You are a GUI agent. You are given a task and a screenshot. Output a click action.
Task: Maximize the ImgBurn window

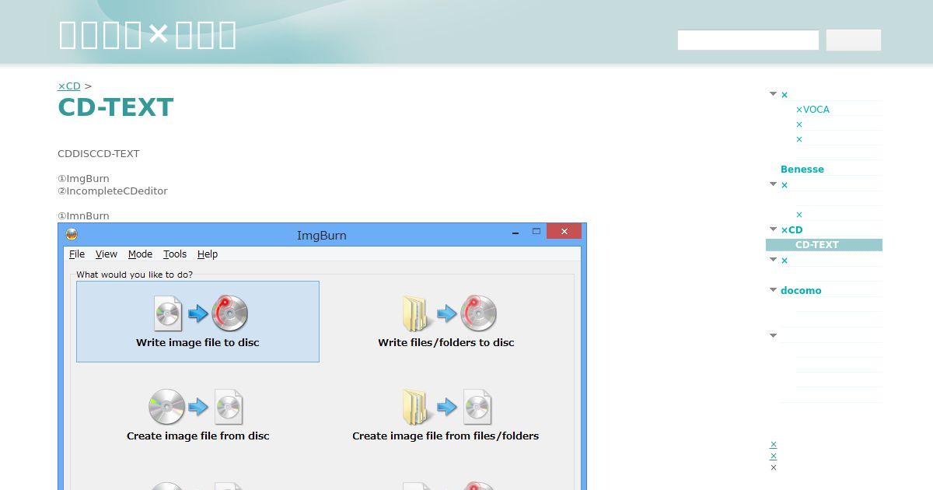(536, 232)
